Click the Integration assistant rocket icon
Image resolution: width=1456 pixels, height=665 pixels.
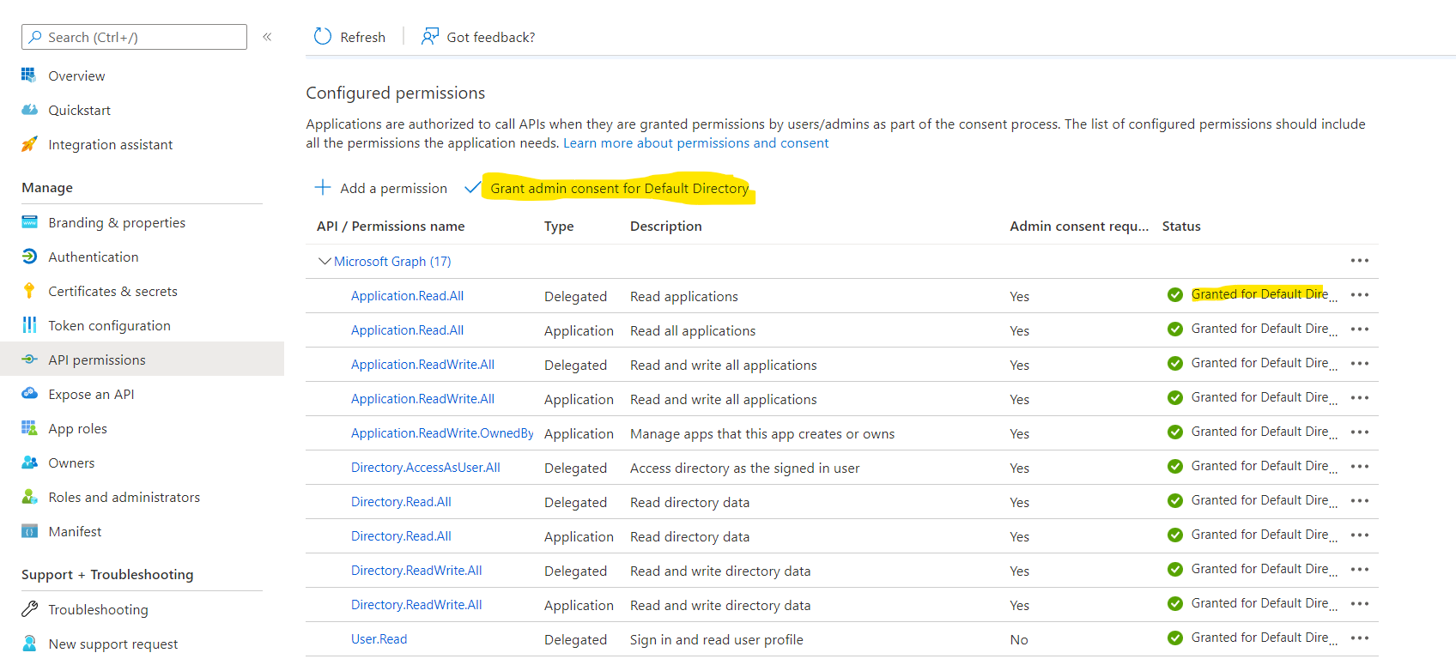coord(29,144)
